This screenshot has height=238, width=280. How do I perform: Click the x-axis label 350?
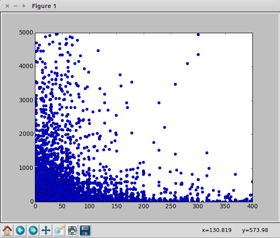[225, 207]
